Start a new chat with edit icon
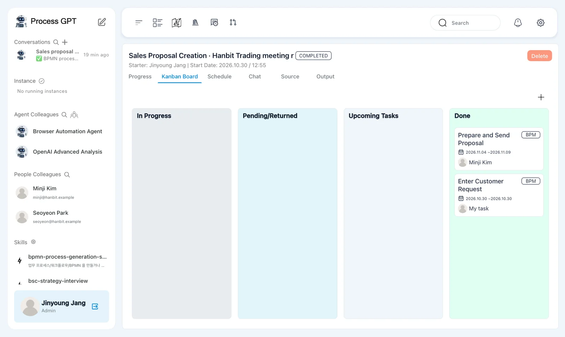This screenshot has width=565, height=337. pos(102,22)
